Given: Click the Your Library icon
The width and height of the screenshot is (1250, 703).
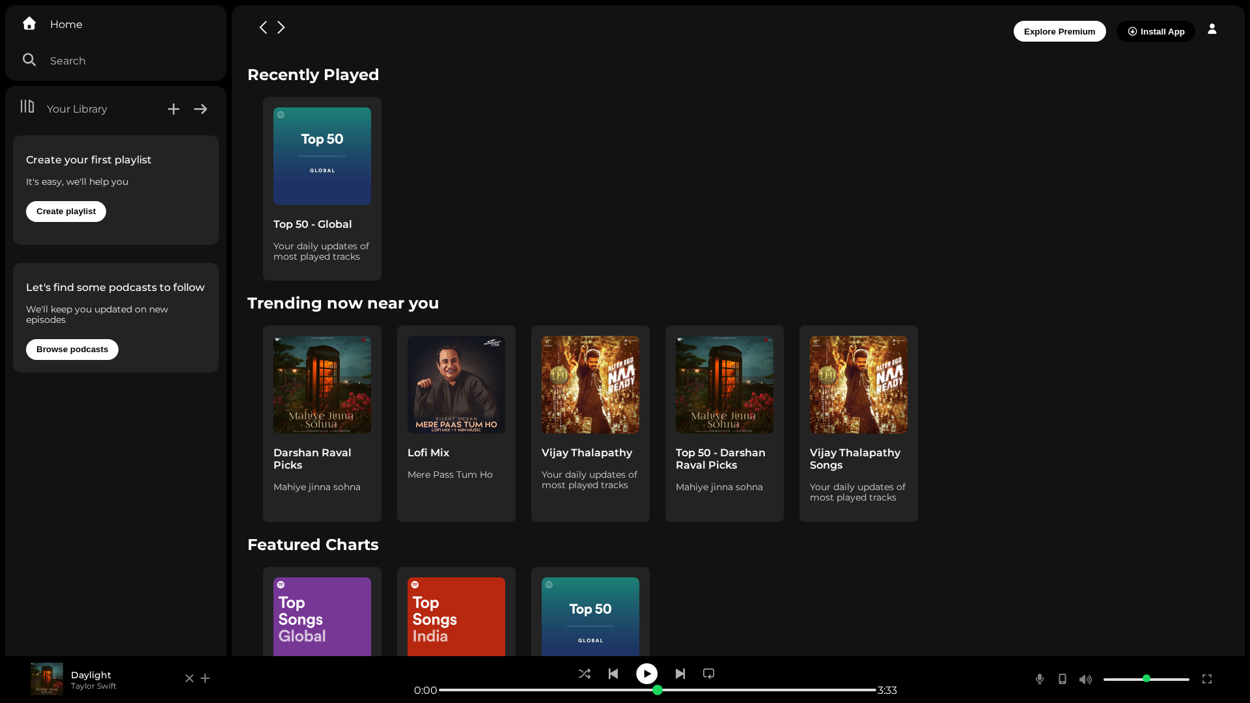Looking at the screenshot, I should [x=27, y=107].
